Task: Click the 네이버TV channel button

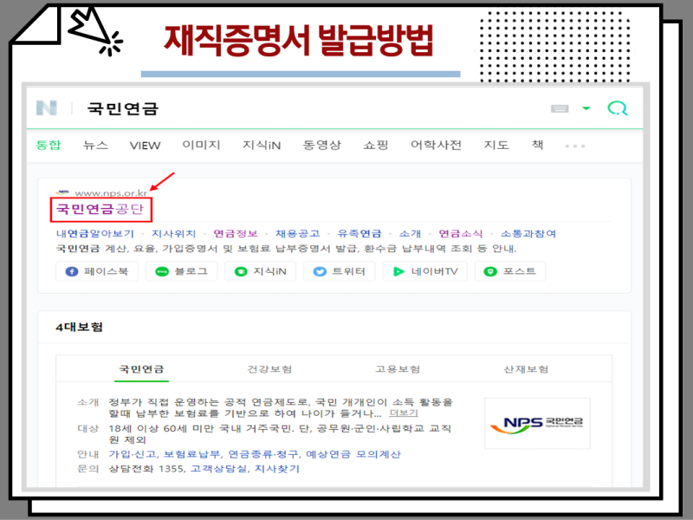Action: tap(424, 271)
